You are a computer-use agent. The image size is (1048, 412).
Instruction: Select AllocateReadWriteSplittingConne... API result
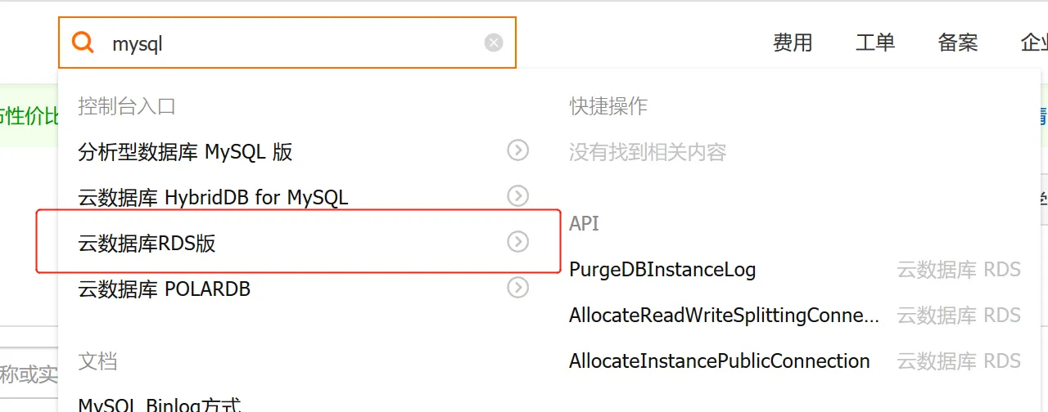point(725,316)
